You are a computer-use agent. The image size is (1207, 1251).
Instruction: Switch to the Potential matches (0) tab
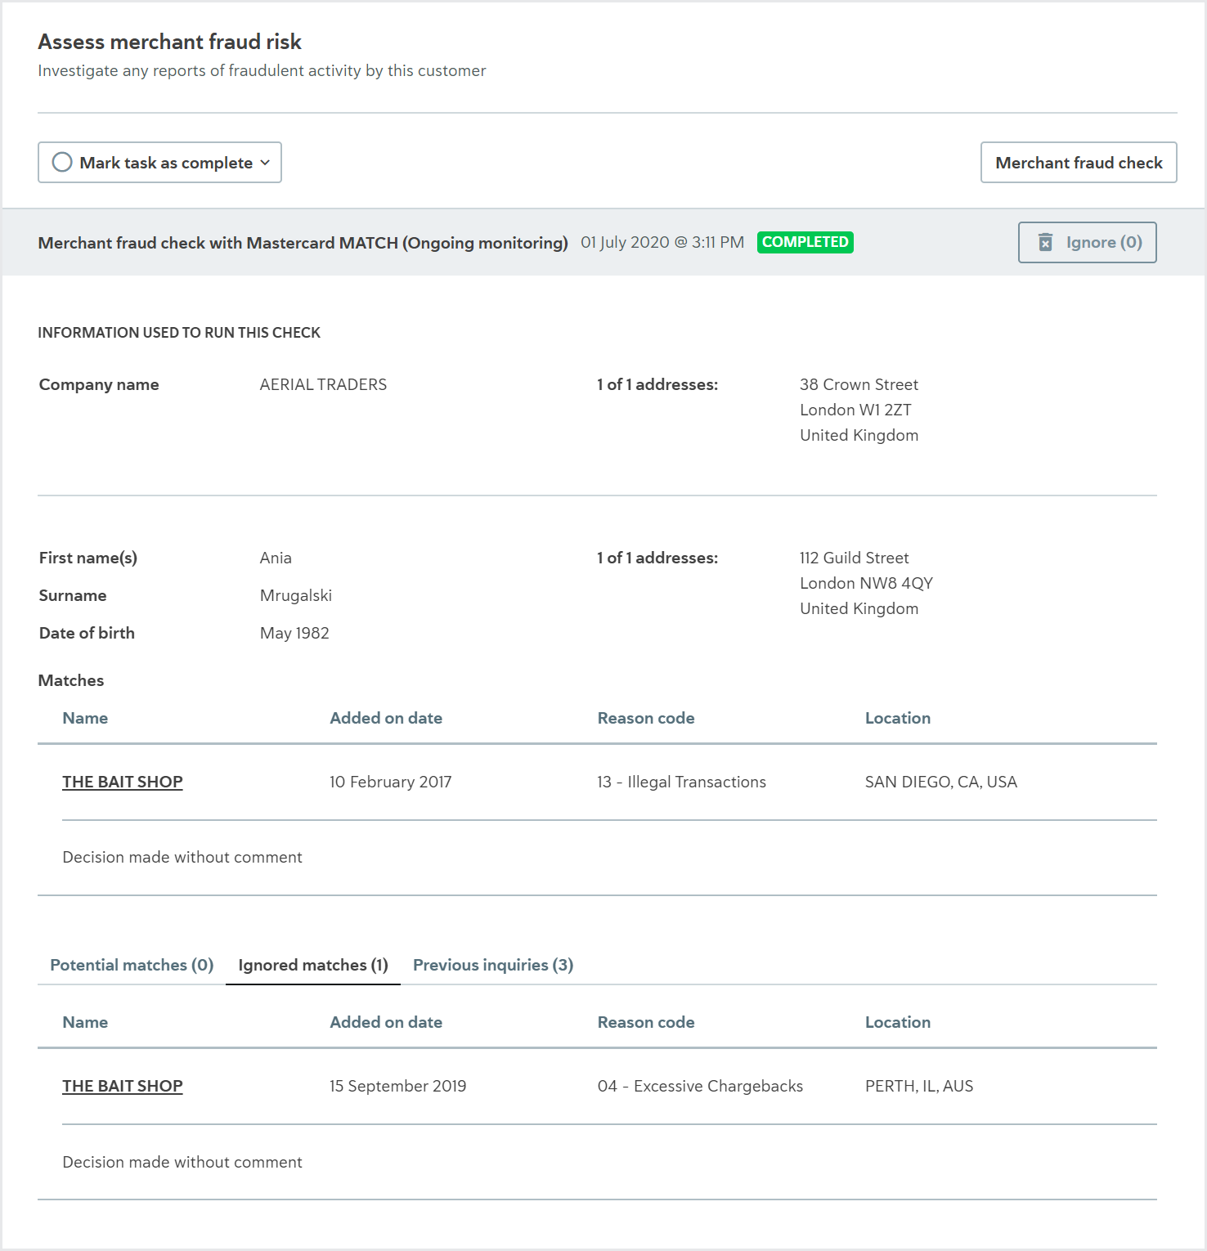[x=132, y=965]
